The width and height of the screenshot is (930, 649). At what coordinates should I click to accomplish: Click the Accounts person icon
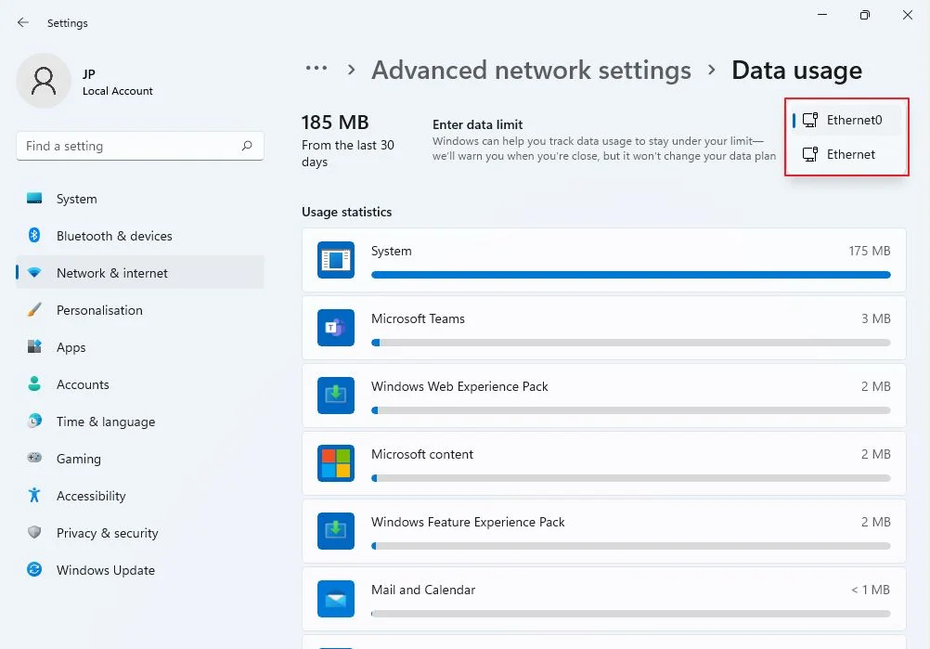(x=34, y=383)
